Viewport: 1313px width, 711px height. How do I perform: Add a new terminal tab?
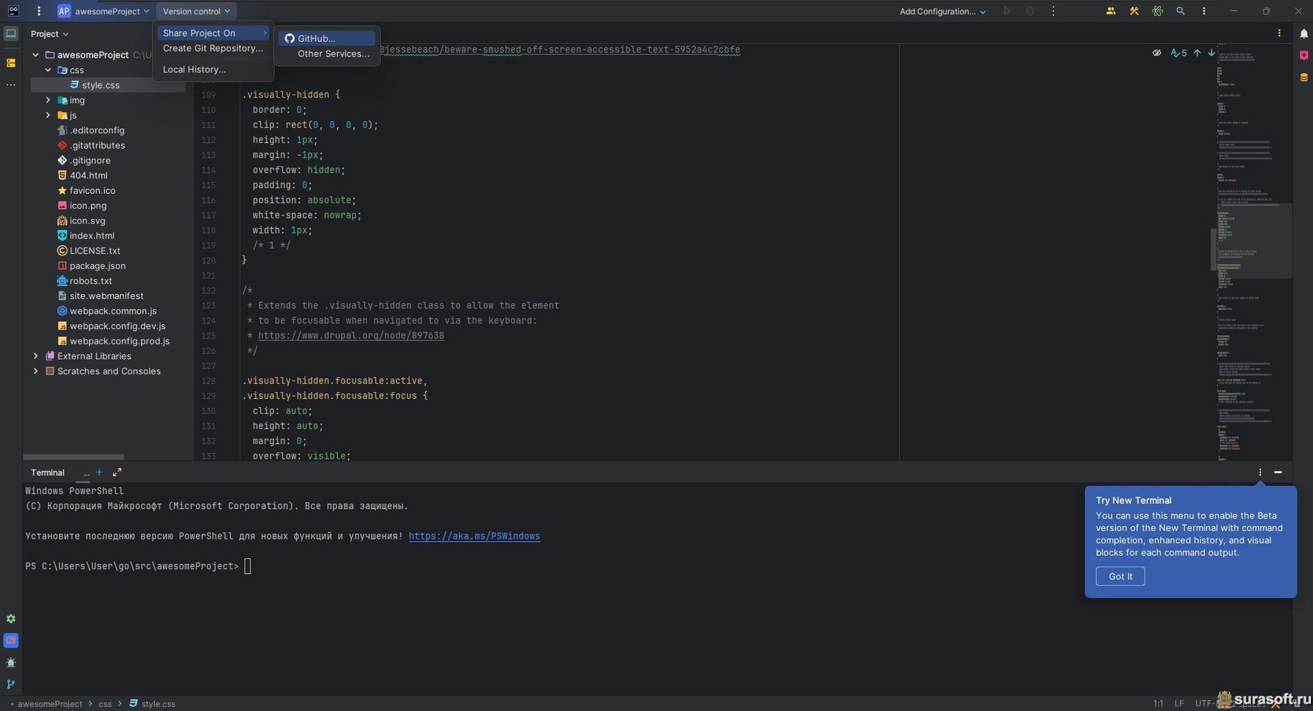[99, 473]
